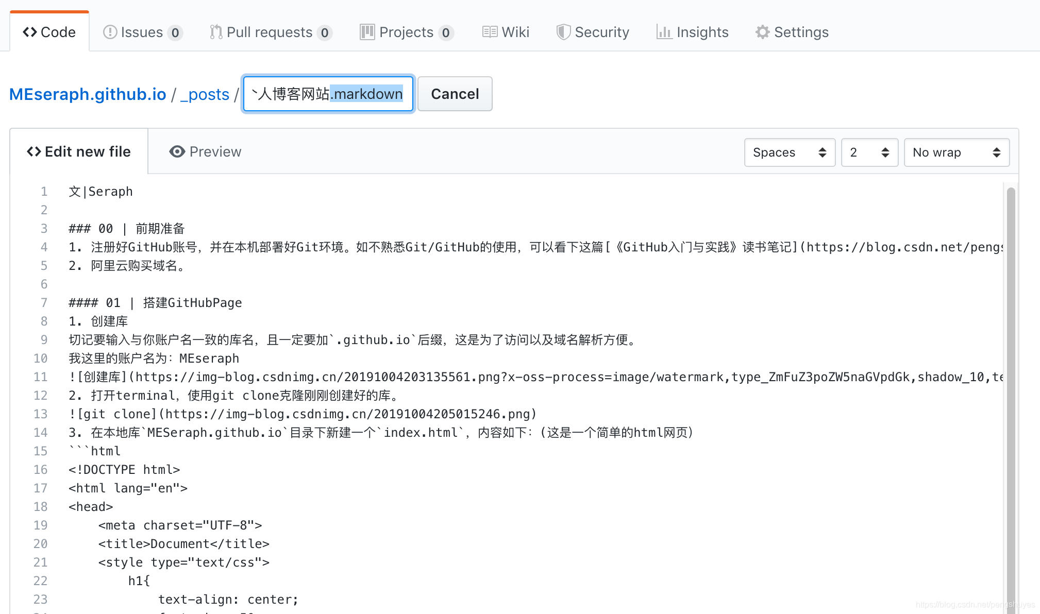Open the No wrap mode dropdown
Screen dimensions: 1040x614
click(x=956, y=152)
